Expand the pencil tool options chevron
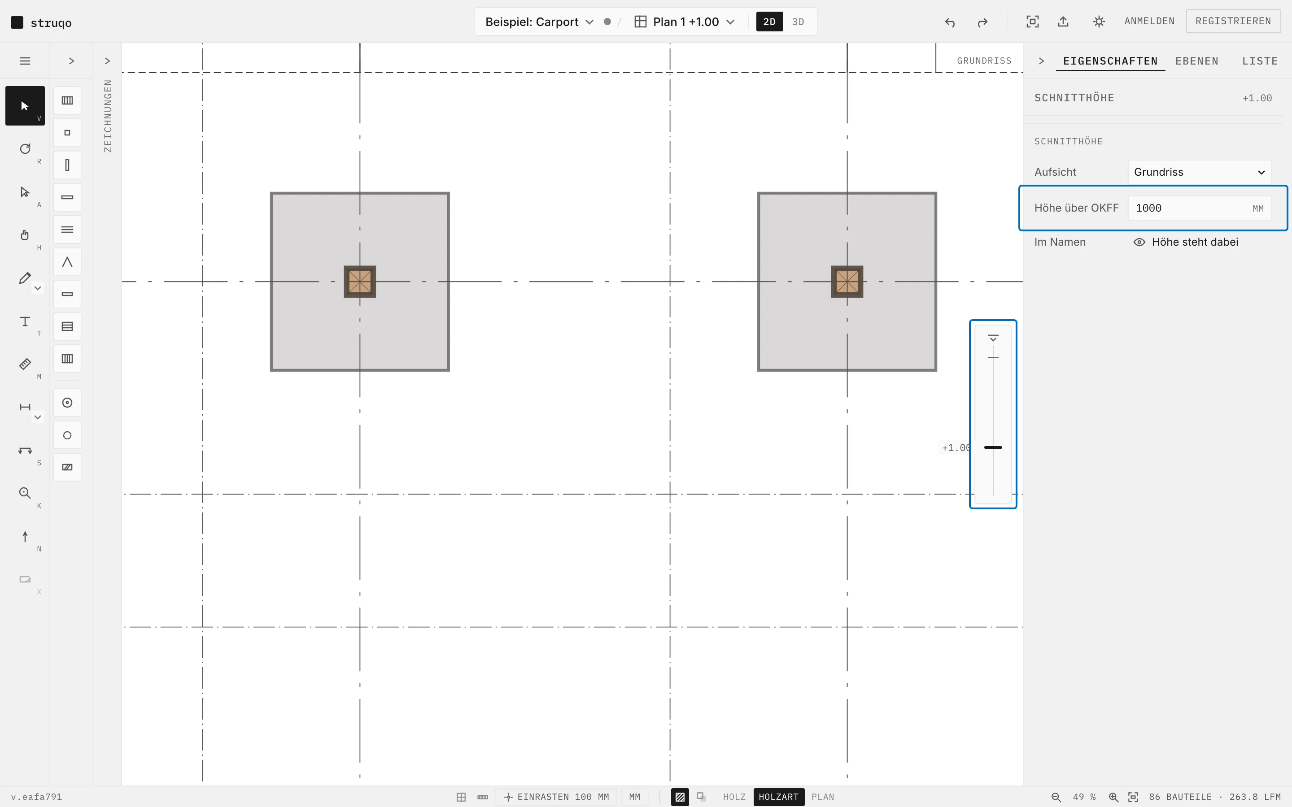 [38, 288]
